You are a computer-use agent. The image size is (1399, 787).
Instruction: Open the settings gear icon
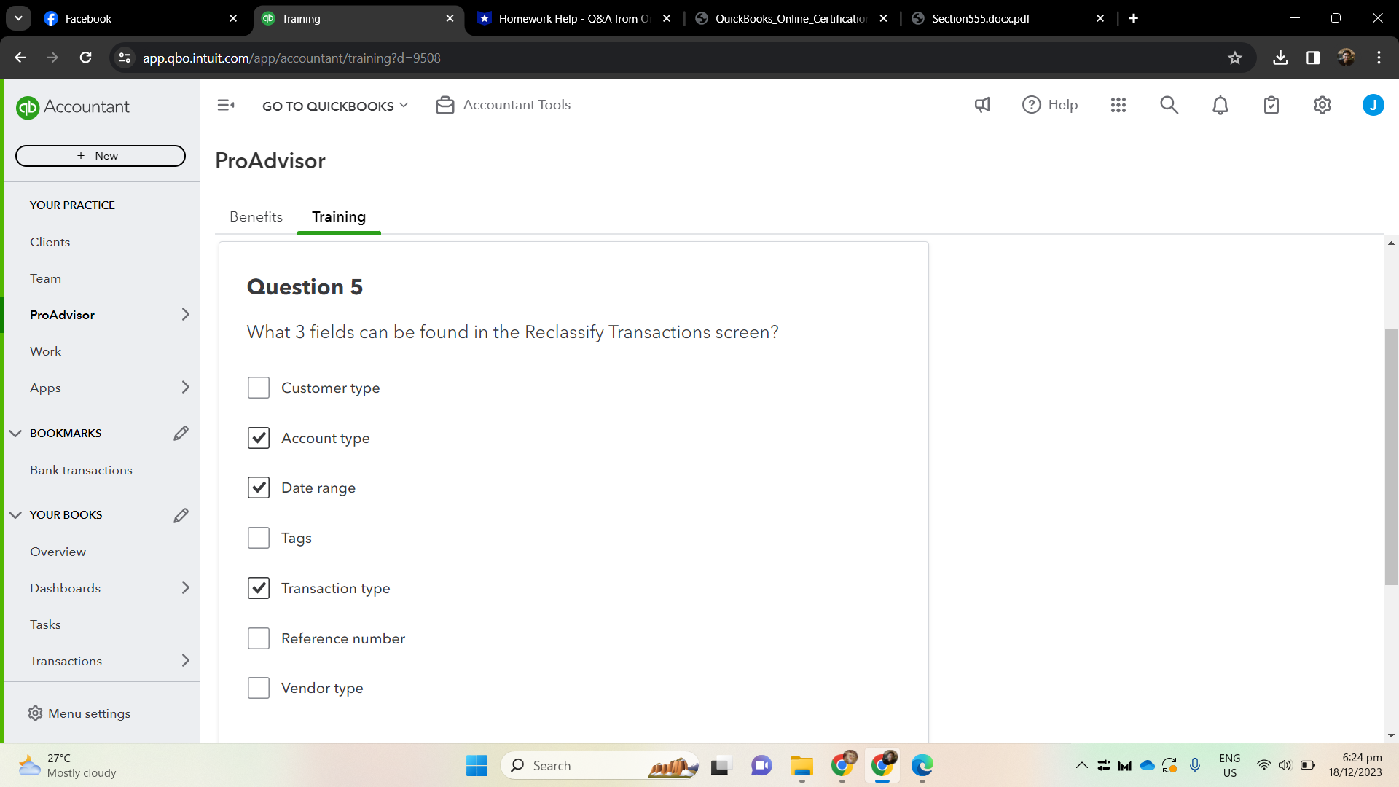[1322, 105]
